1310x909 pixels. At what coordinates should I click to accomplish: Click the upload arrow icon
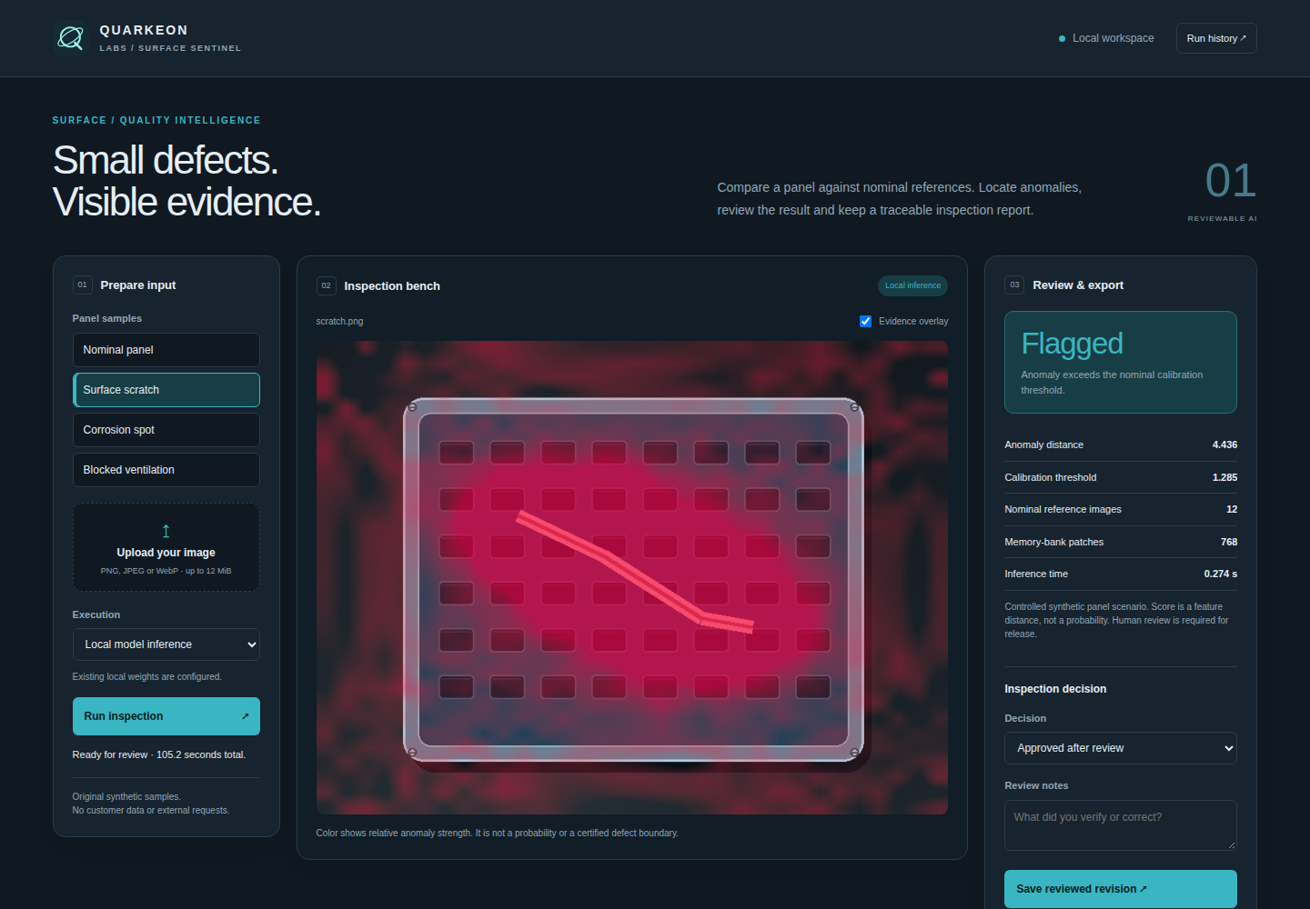(166, 531)
